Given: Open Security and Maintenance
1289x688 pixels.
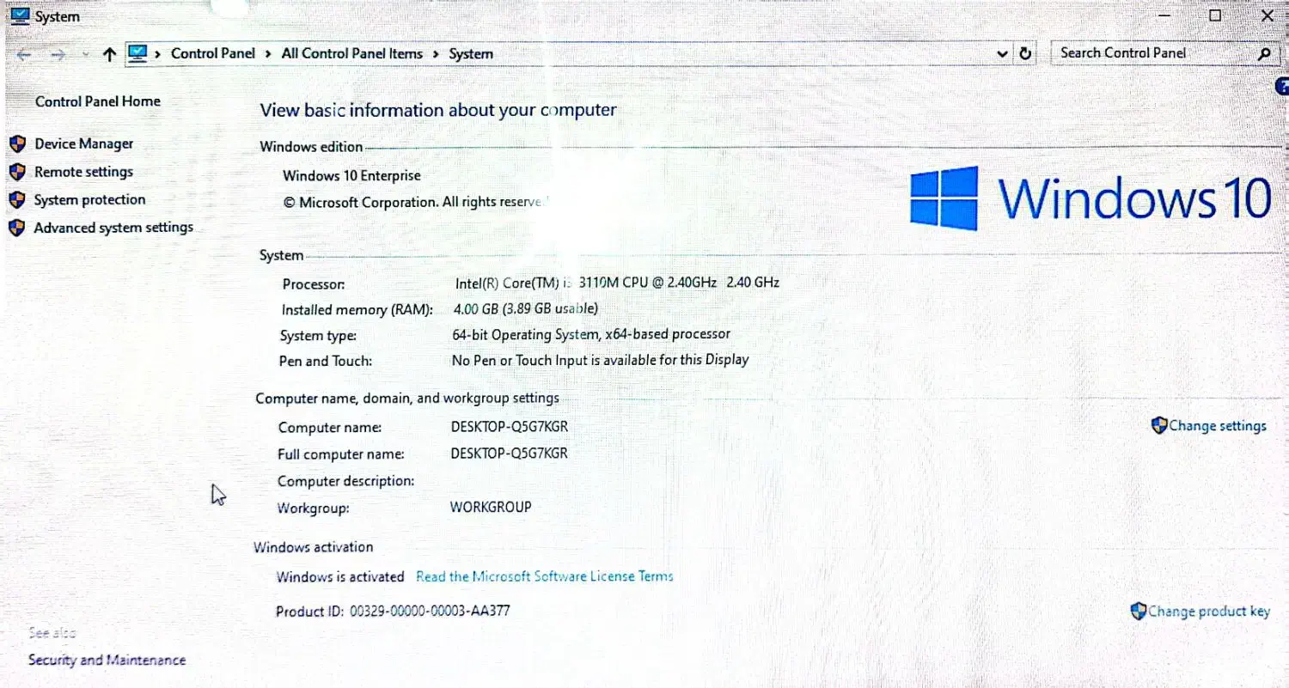Looking at the screenshot, I should [x=107, y=660].
